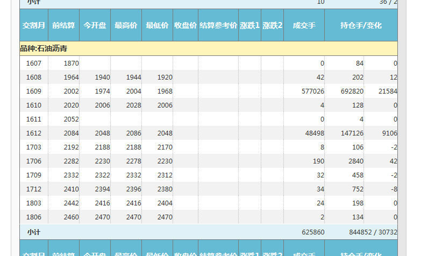Select the 涨跌1 column header

[x=249, y=25]
